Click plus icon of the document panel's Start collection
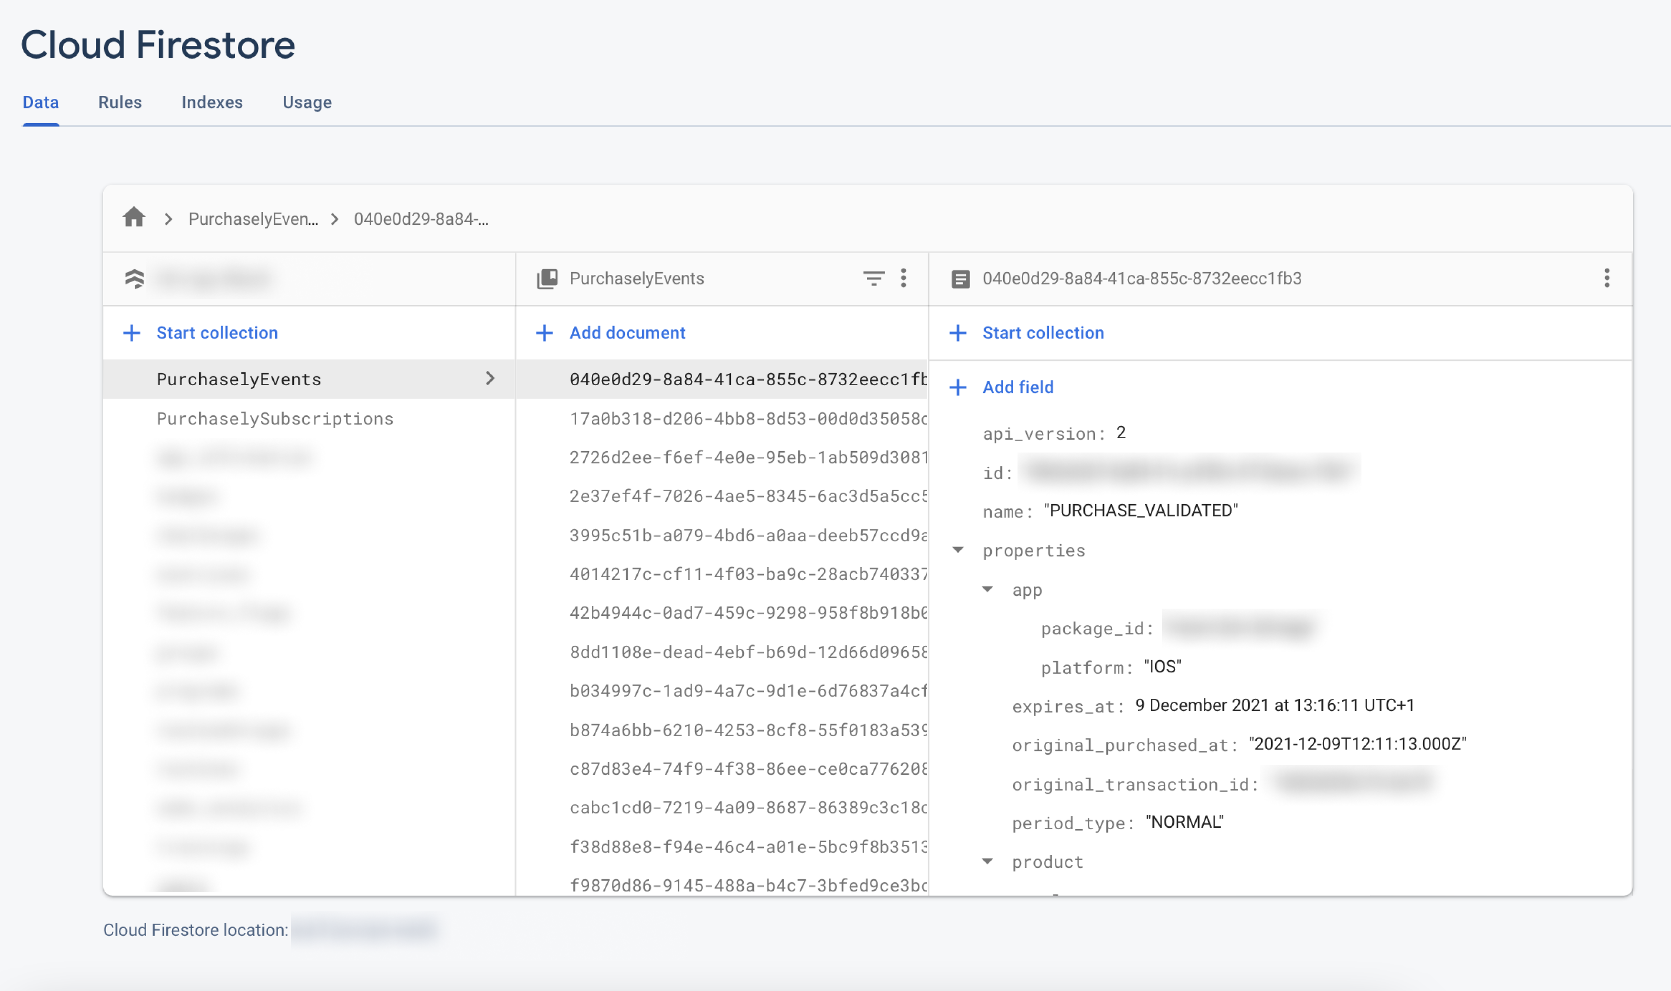This screenshot has width=1671, height=991. [x=957, y=333]
